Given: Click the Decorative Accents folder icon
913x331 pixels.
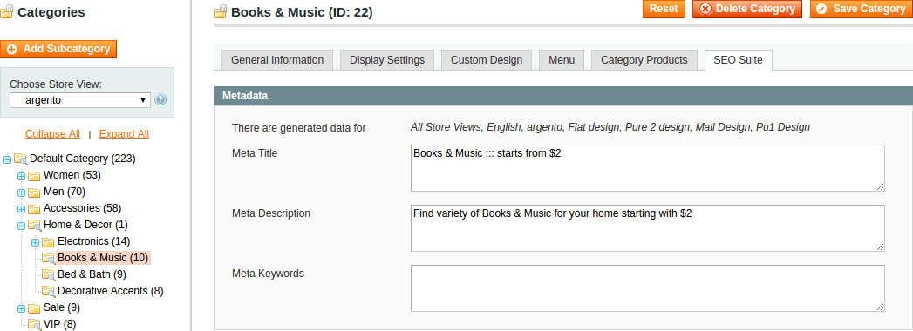Looking at the screenshot, I should tap(48, 291).
